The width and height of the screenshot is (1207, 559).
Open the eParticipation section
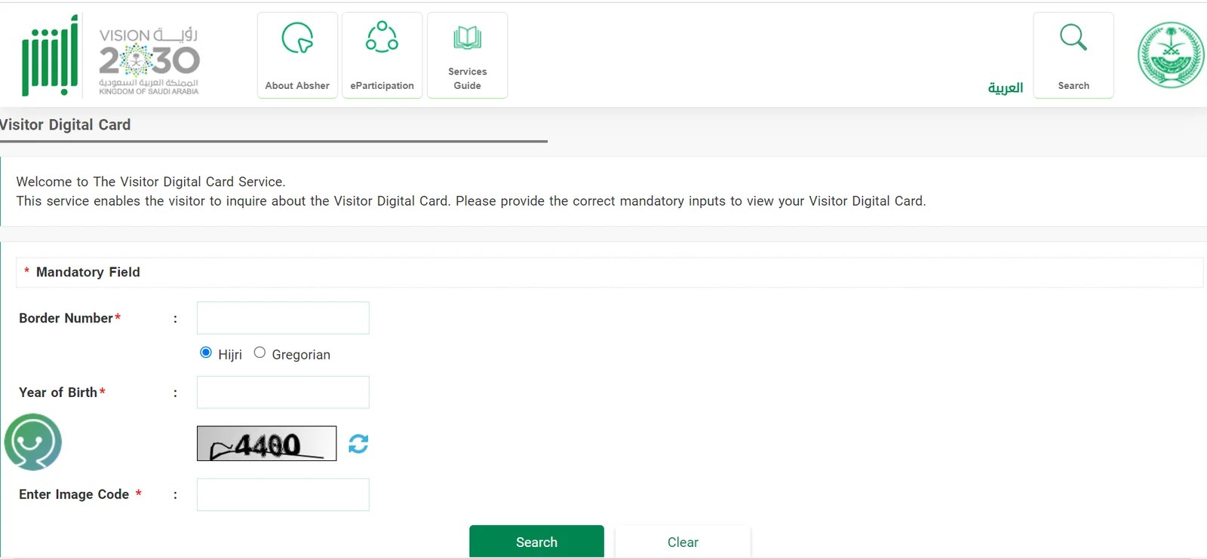(x=382, y=54)
